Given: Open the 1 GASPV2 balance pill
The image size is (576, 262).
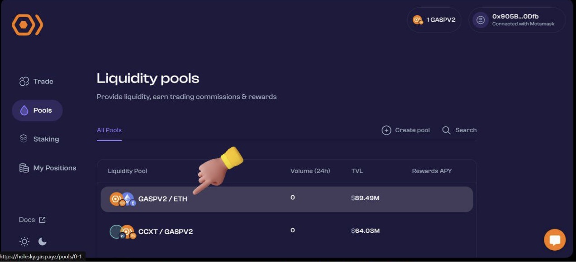Looking at the screenshot, I should pos(434,20).
